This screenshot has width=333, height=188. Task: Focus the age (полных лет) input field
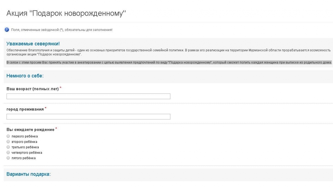(88, 96)
